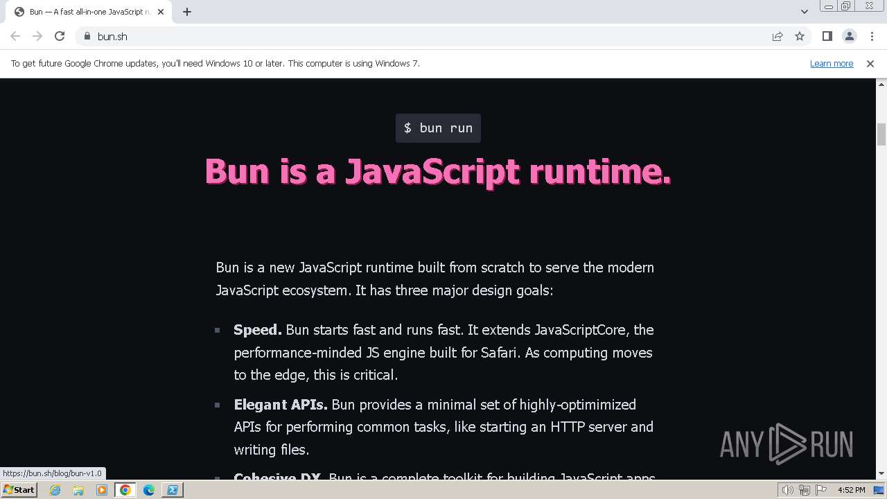Open the Learn more link
Viewport: 887px width, 499px height.
point(832,63)
